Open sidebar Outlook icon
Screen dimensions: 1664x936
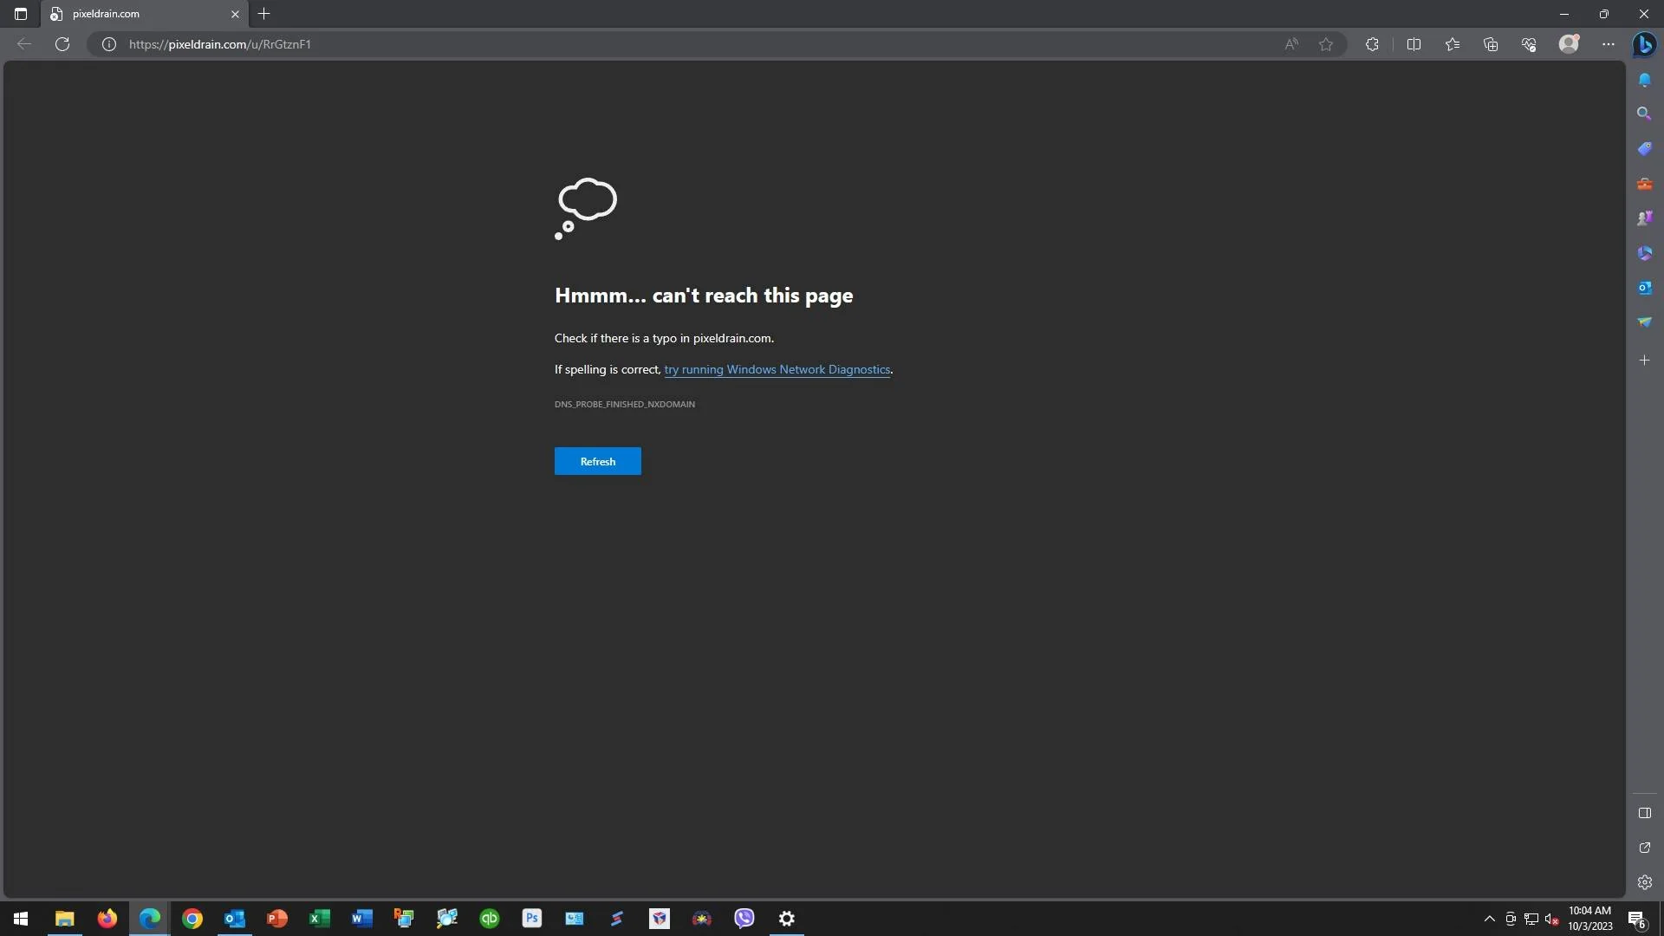tap(1645, 288)
